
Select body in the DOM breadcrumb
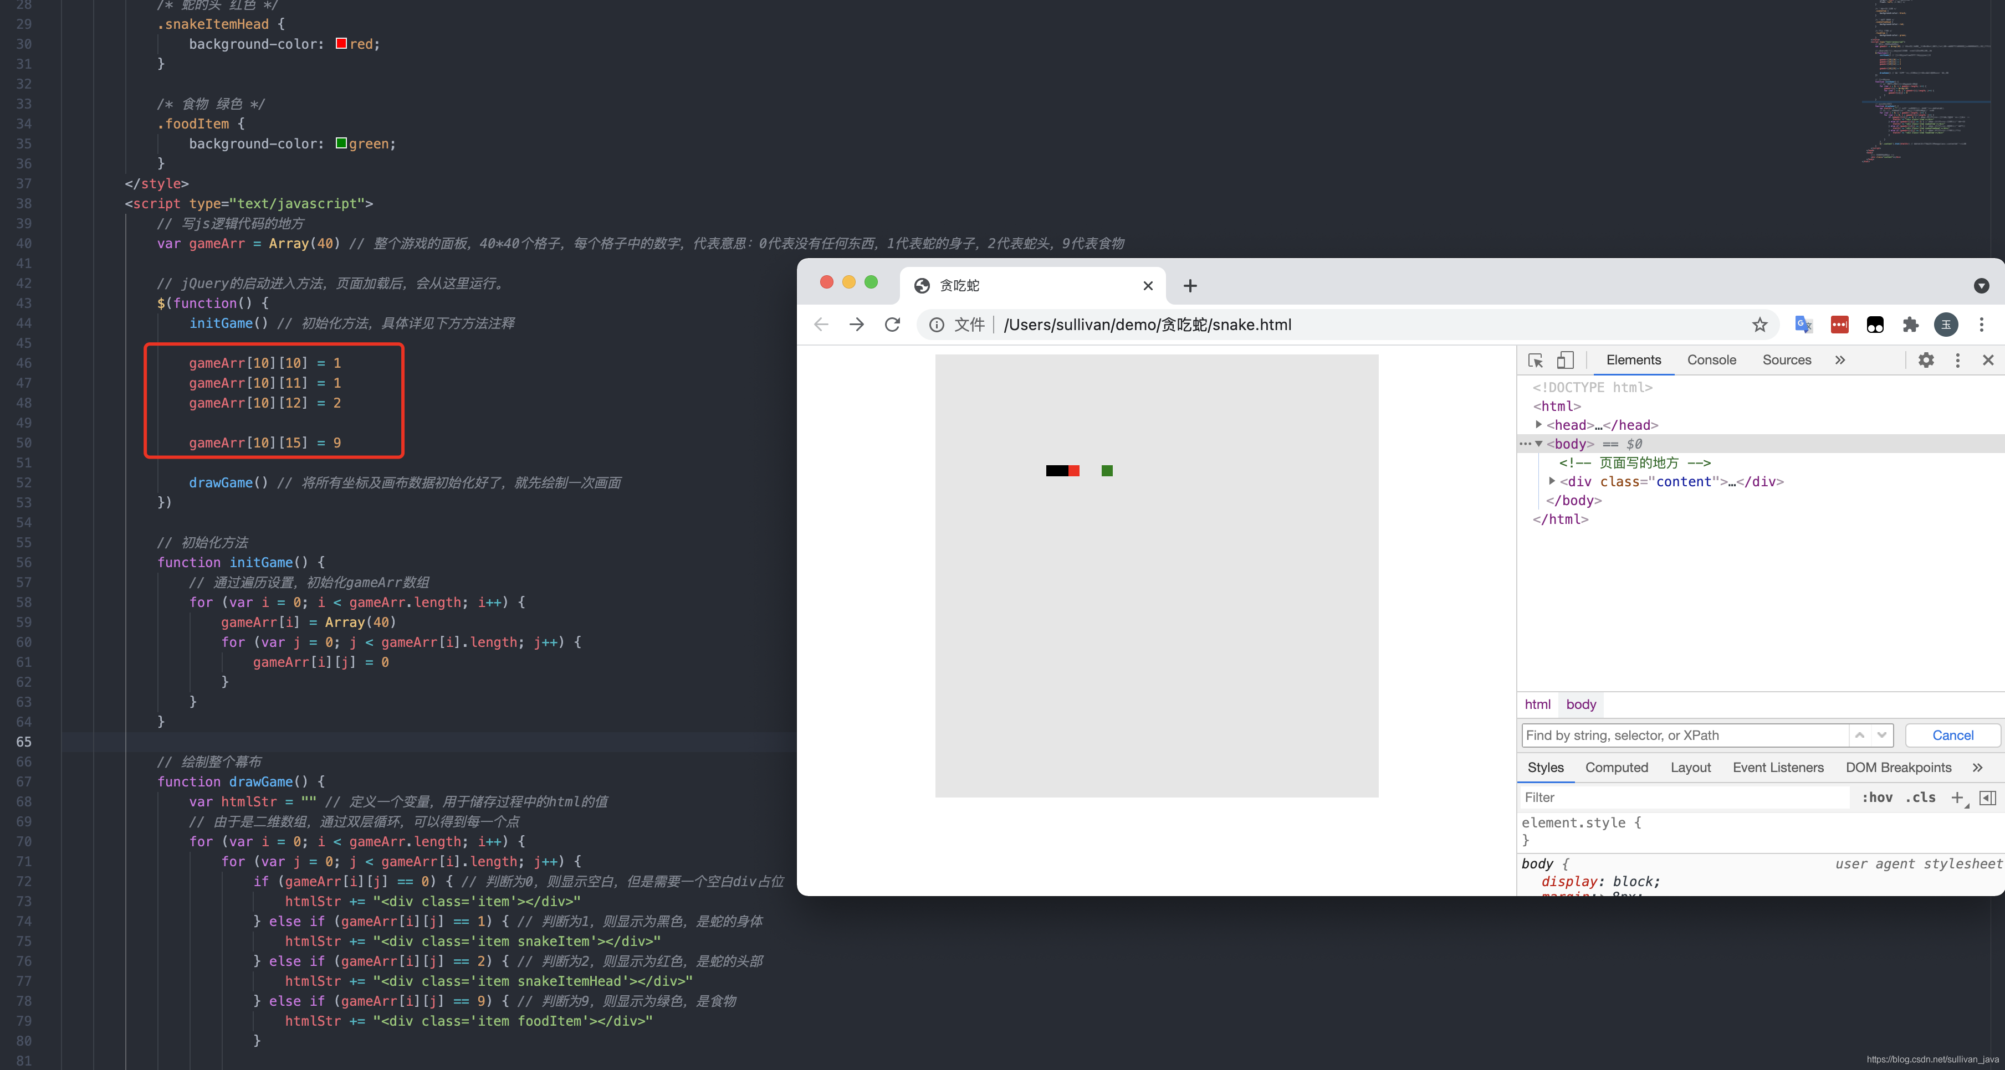(x=1581, y=704)
